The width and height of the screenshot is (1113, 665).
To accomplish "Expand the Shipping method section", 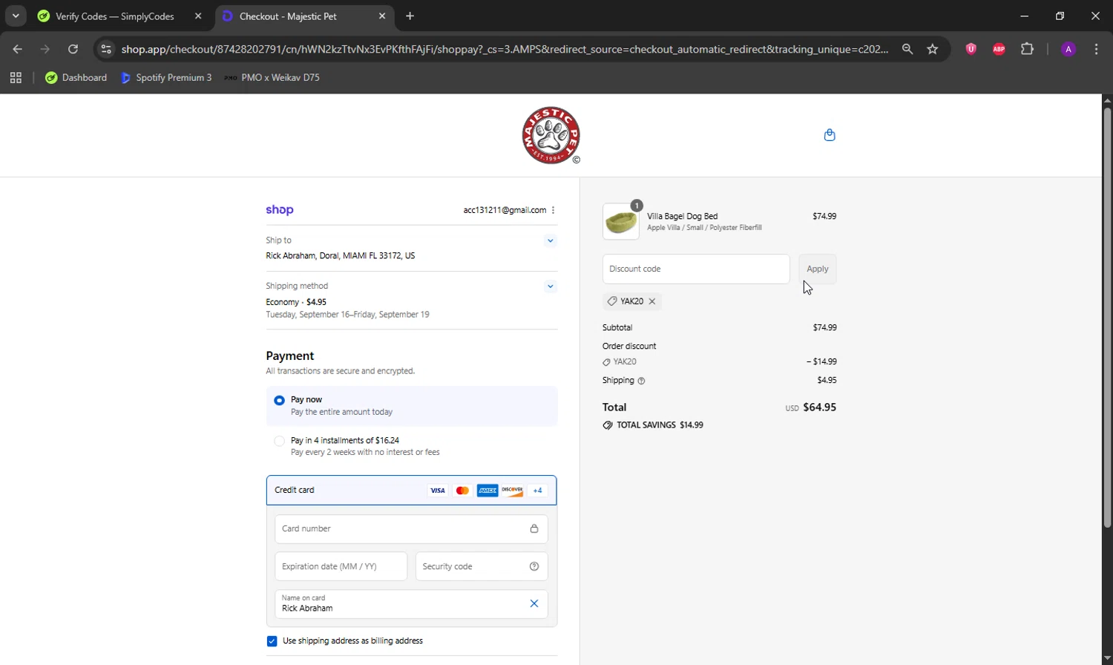I will [550, 286].
